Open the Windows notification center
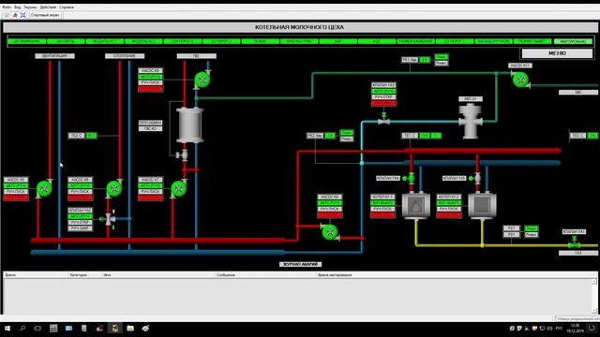The image size is (600, 337). click(592, 329)
